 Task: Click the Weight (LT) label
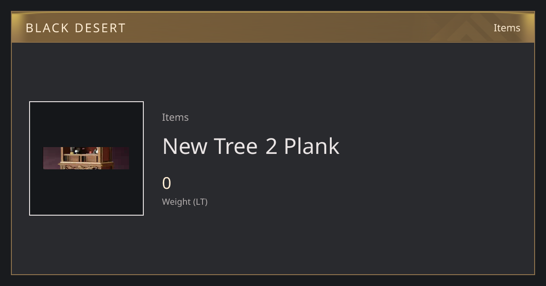click(185, 202)
